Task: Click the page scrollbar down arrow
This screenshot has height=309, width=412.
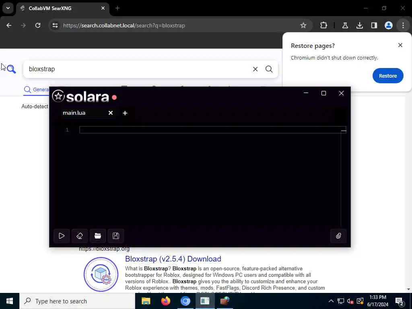Action: (x=409, y=290)
